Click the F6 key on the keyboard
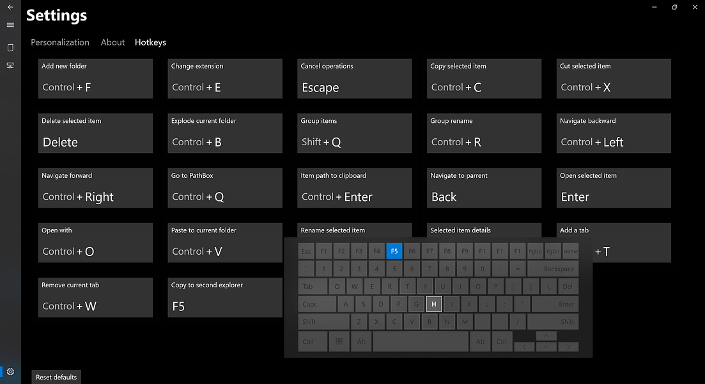The image size is (705, 384). click(x=412, y=251)
